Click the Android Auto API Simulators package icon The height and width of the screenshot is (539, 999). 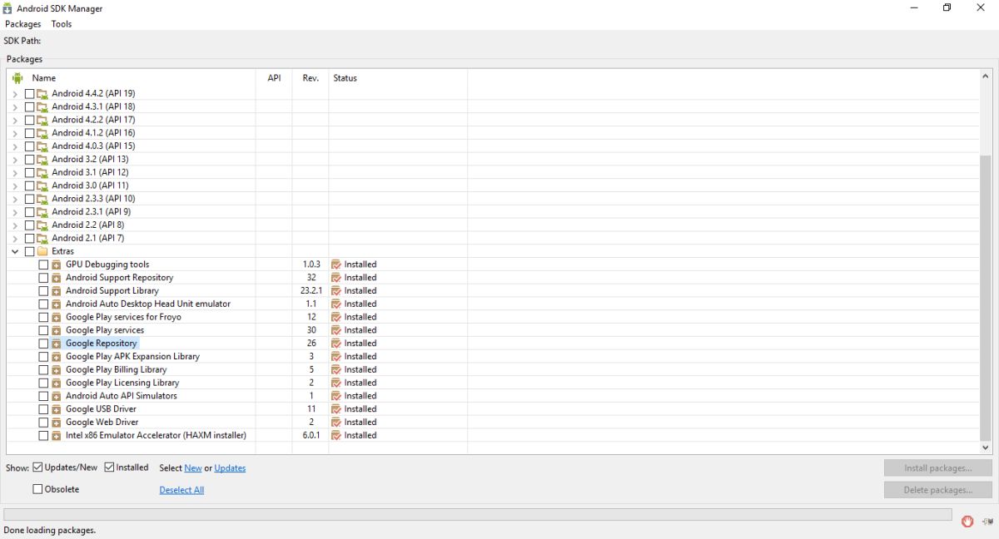point(57,396)
